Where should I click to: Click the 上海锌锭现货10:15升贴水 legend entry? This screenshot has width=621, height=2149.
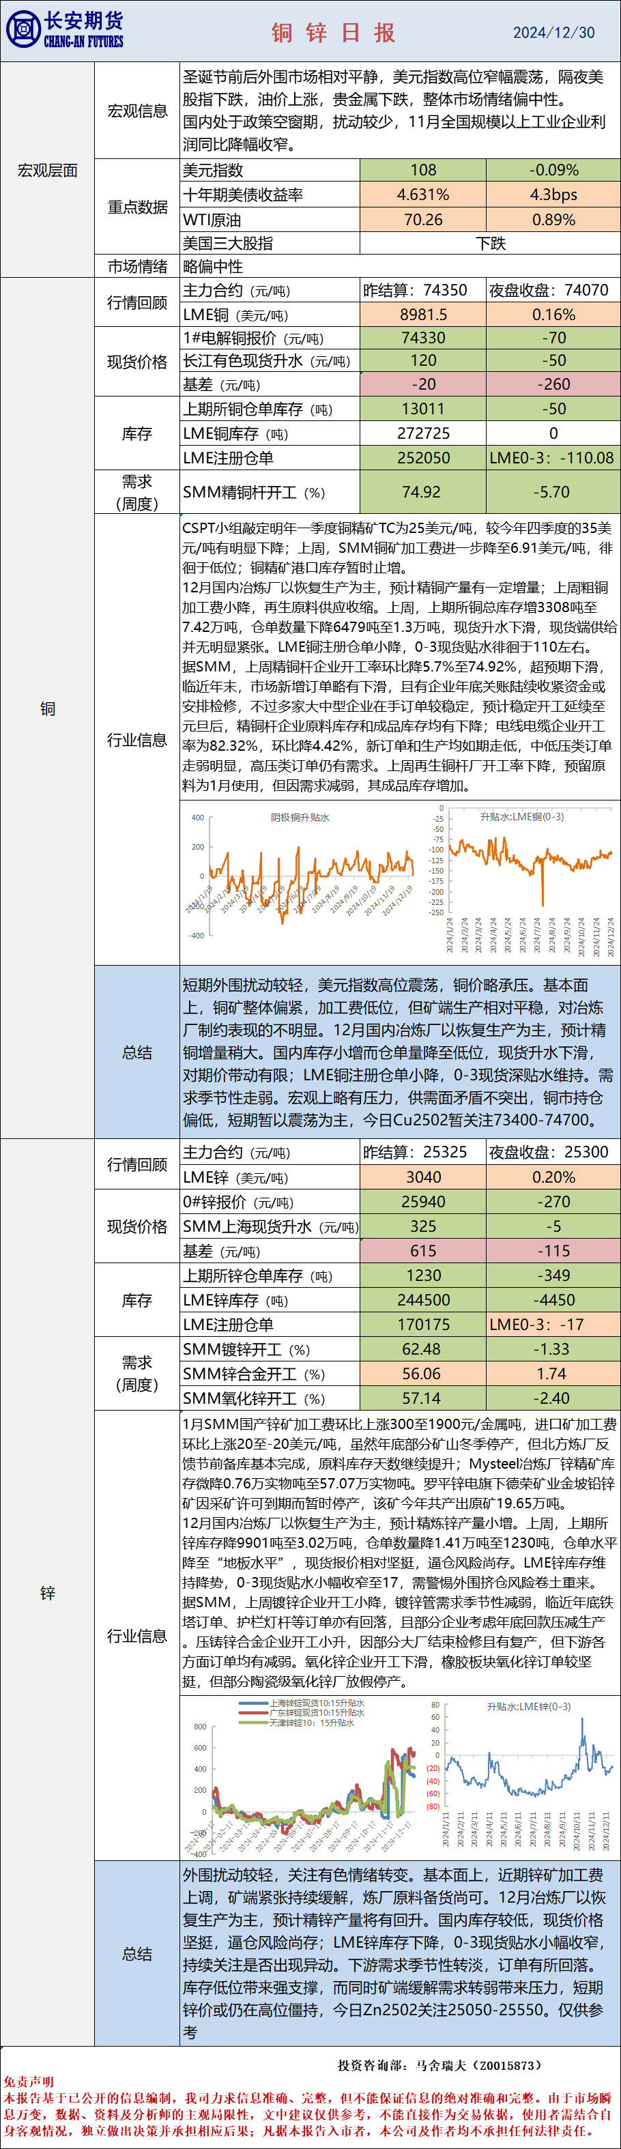[302, 1703]
